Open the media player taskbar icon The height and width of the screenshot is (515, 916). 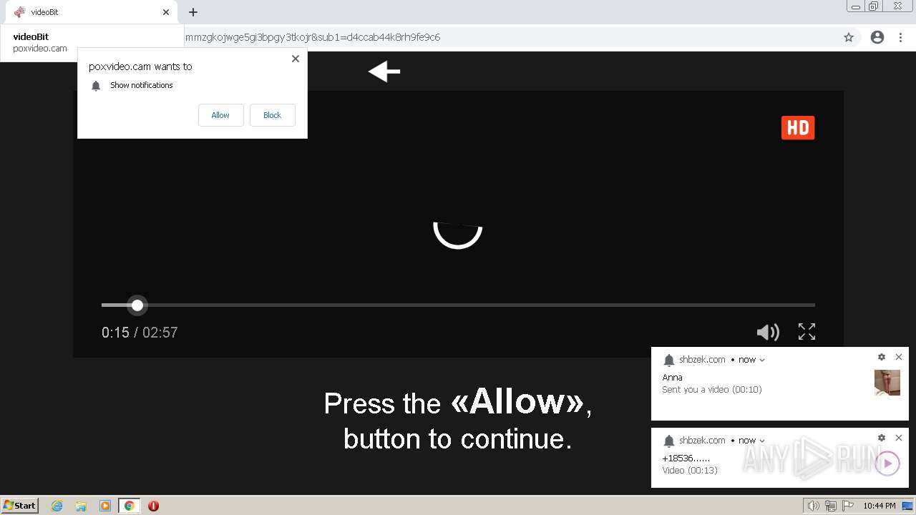click(105, 506)
